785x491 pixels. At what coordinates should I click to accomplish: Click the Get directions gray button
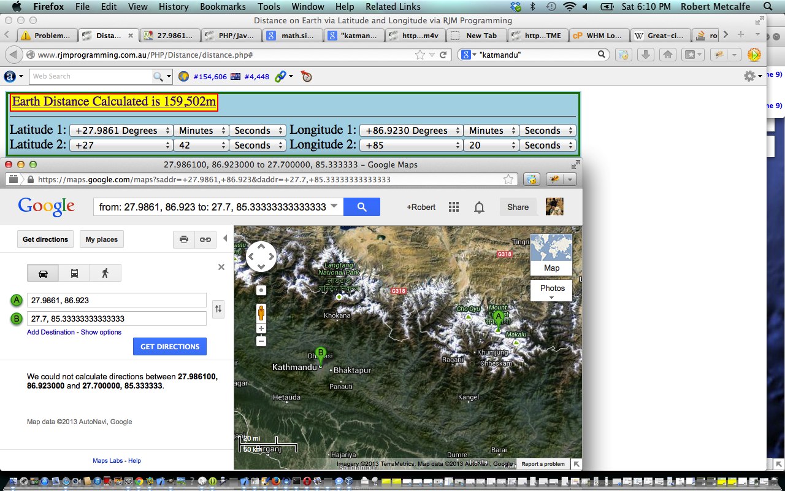coord(45,239)
